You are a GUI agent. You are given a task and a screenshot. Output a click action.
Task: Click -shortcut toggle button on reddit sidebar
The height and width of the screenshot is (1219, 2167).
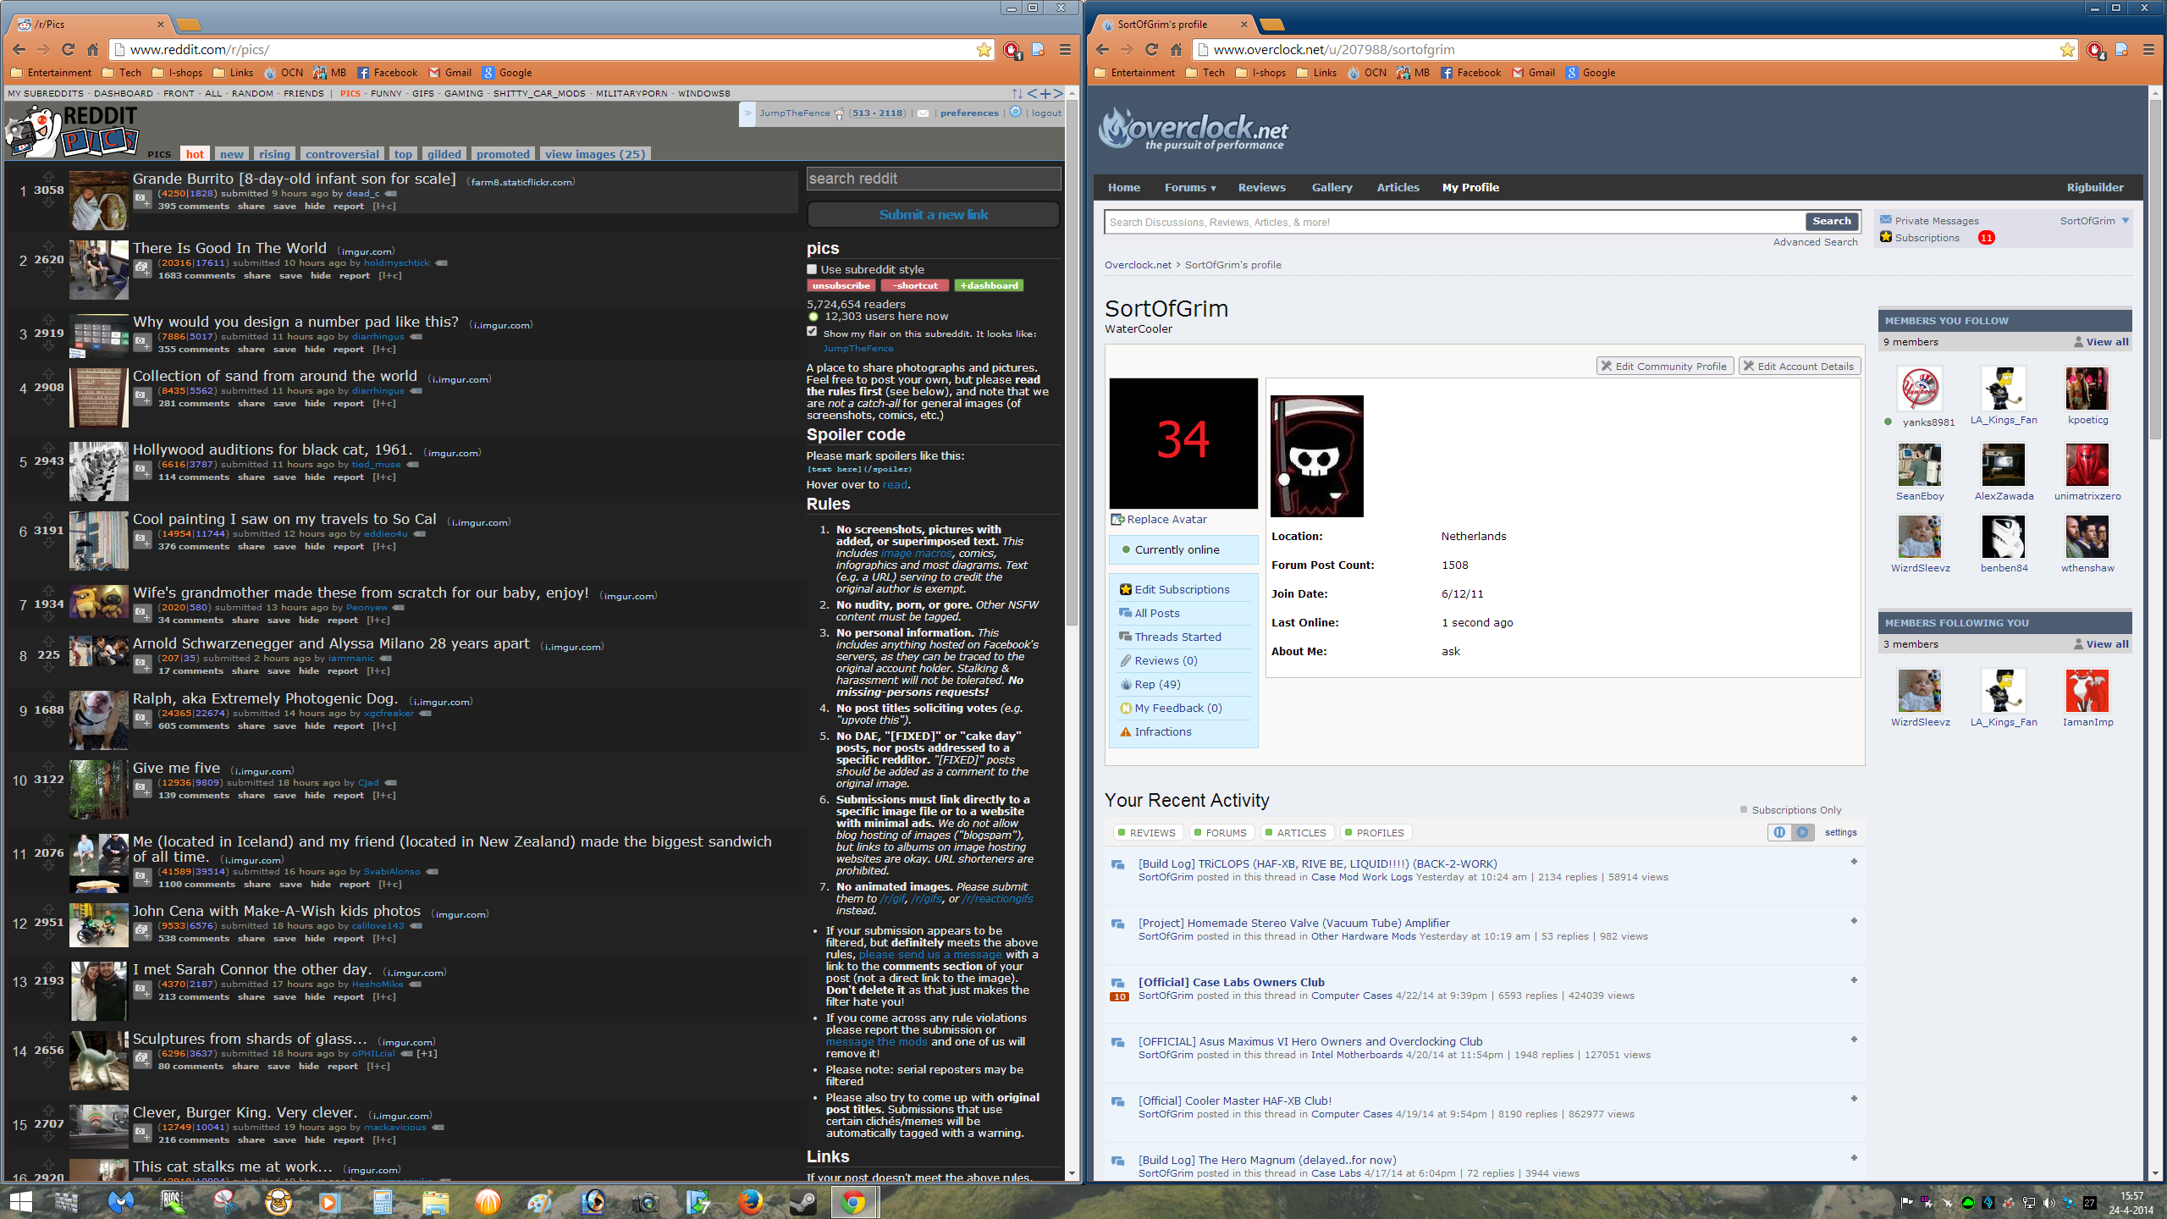point(914,285)
